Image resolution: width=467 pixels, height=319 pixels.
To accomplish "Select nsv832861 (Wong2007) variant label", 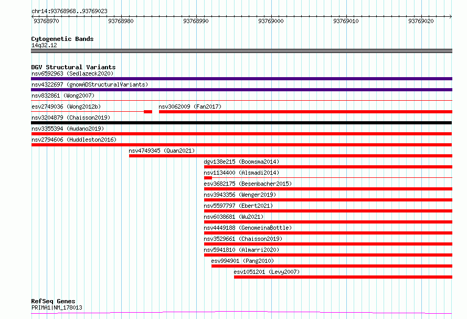I will tap(63, 95).
